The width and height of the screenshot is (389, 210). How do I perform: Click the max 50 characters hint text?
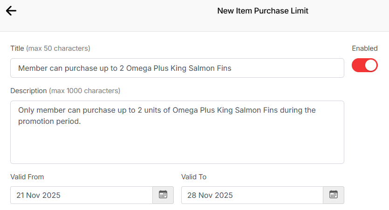(58, 48)
